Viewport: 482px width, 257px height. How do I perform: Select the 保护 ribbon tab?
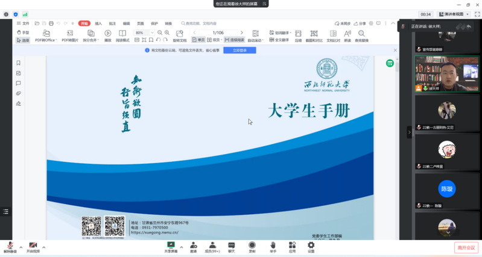pos(154,23)
